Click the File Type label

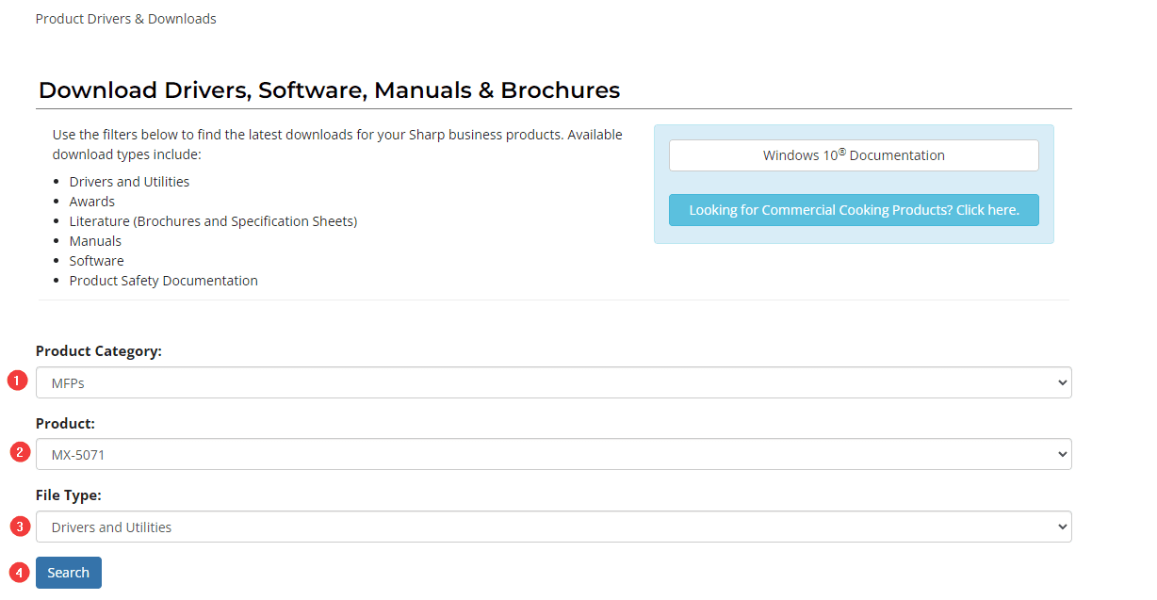click(69, 495)
